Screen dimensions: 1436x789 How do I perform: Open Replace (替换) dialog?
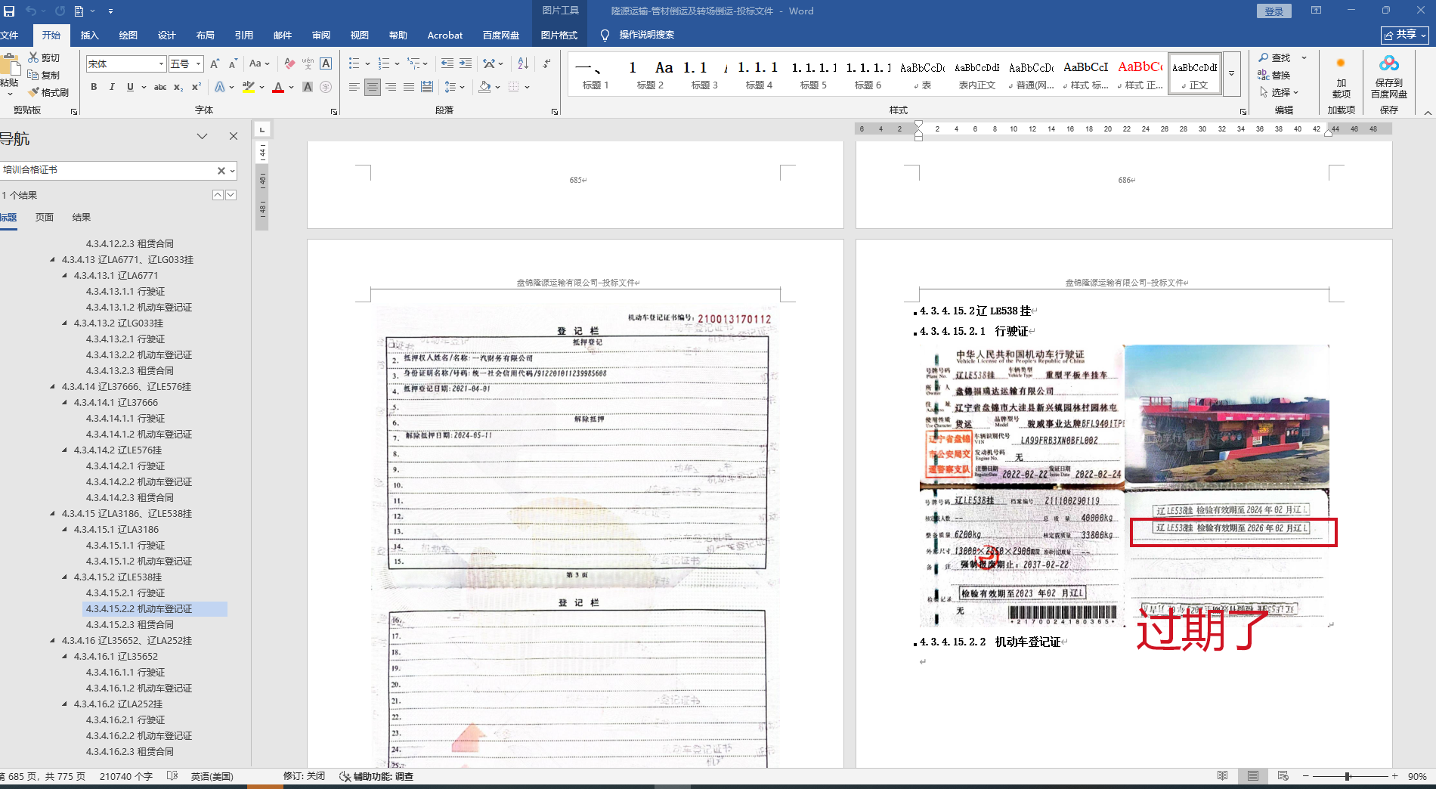[x=1274, y=75]
